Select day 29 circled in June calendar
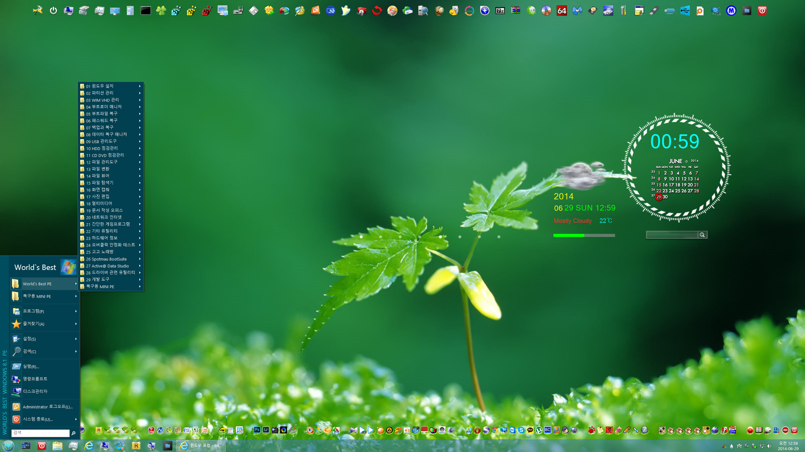The image size is (805, 452). pyautogui.click(x=658, y=197)
